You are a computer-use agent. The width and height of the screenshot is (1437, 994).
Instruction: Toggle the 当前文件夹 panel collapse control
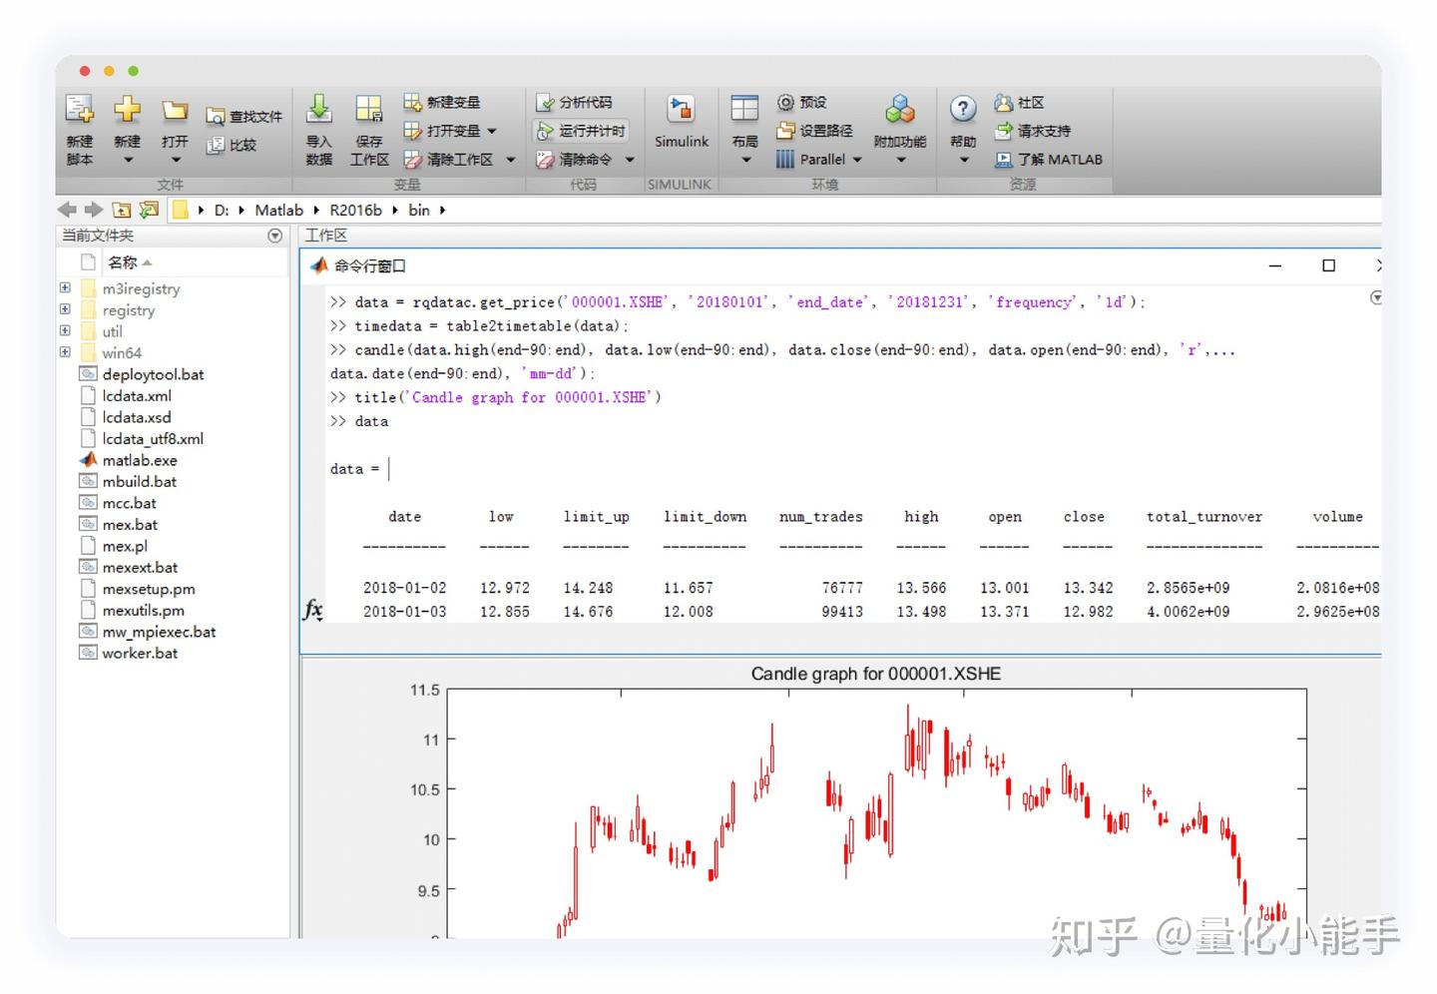click(x=274, y=235)
